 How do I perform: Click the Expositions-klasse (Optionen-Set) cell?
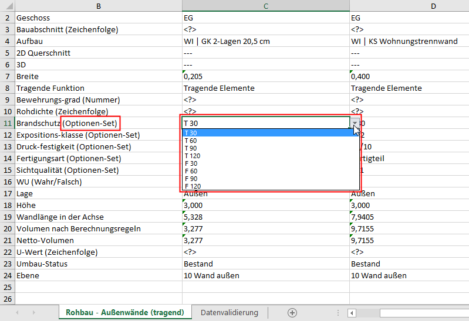pyautogui.click(x=99, y=135)
